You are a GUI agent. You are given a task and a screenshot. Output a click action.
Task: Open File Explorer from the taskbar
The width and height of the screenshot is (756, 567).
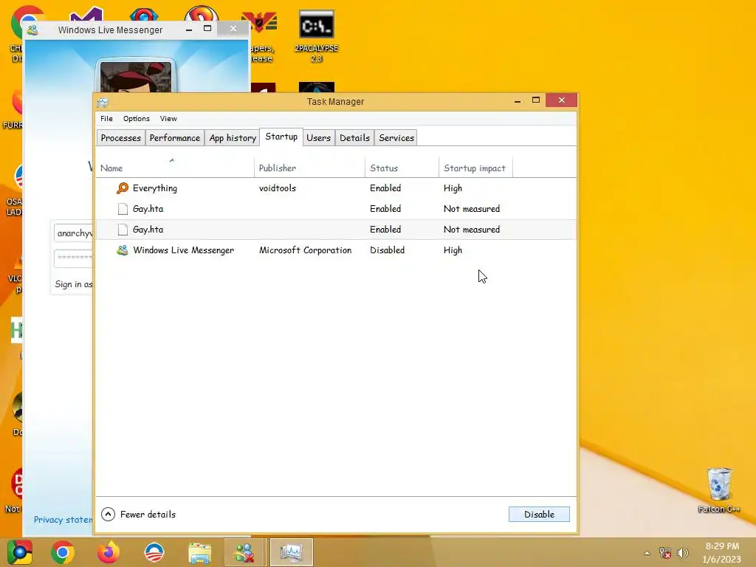199,552
